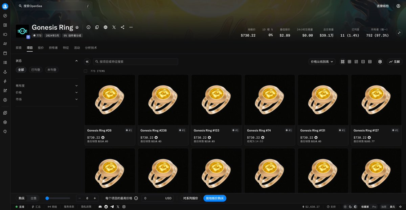The image size is (406, 210).
Task: Switch to 购买 mode in the bottom bar
Action: pyautogui.click(x=22, y=198)
